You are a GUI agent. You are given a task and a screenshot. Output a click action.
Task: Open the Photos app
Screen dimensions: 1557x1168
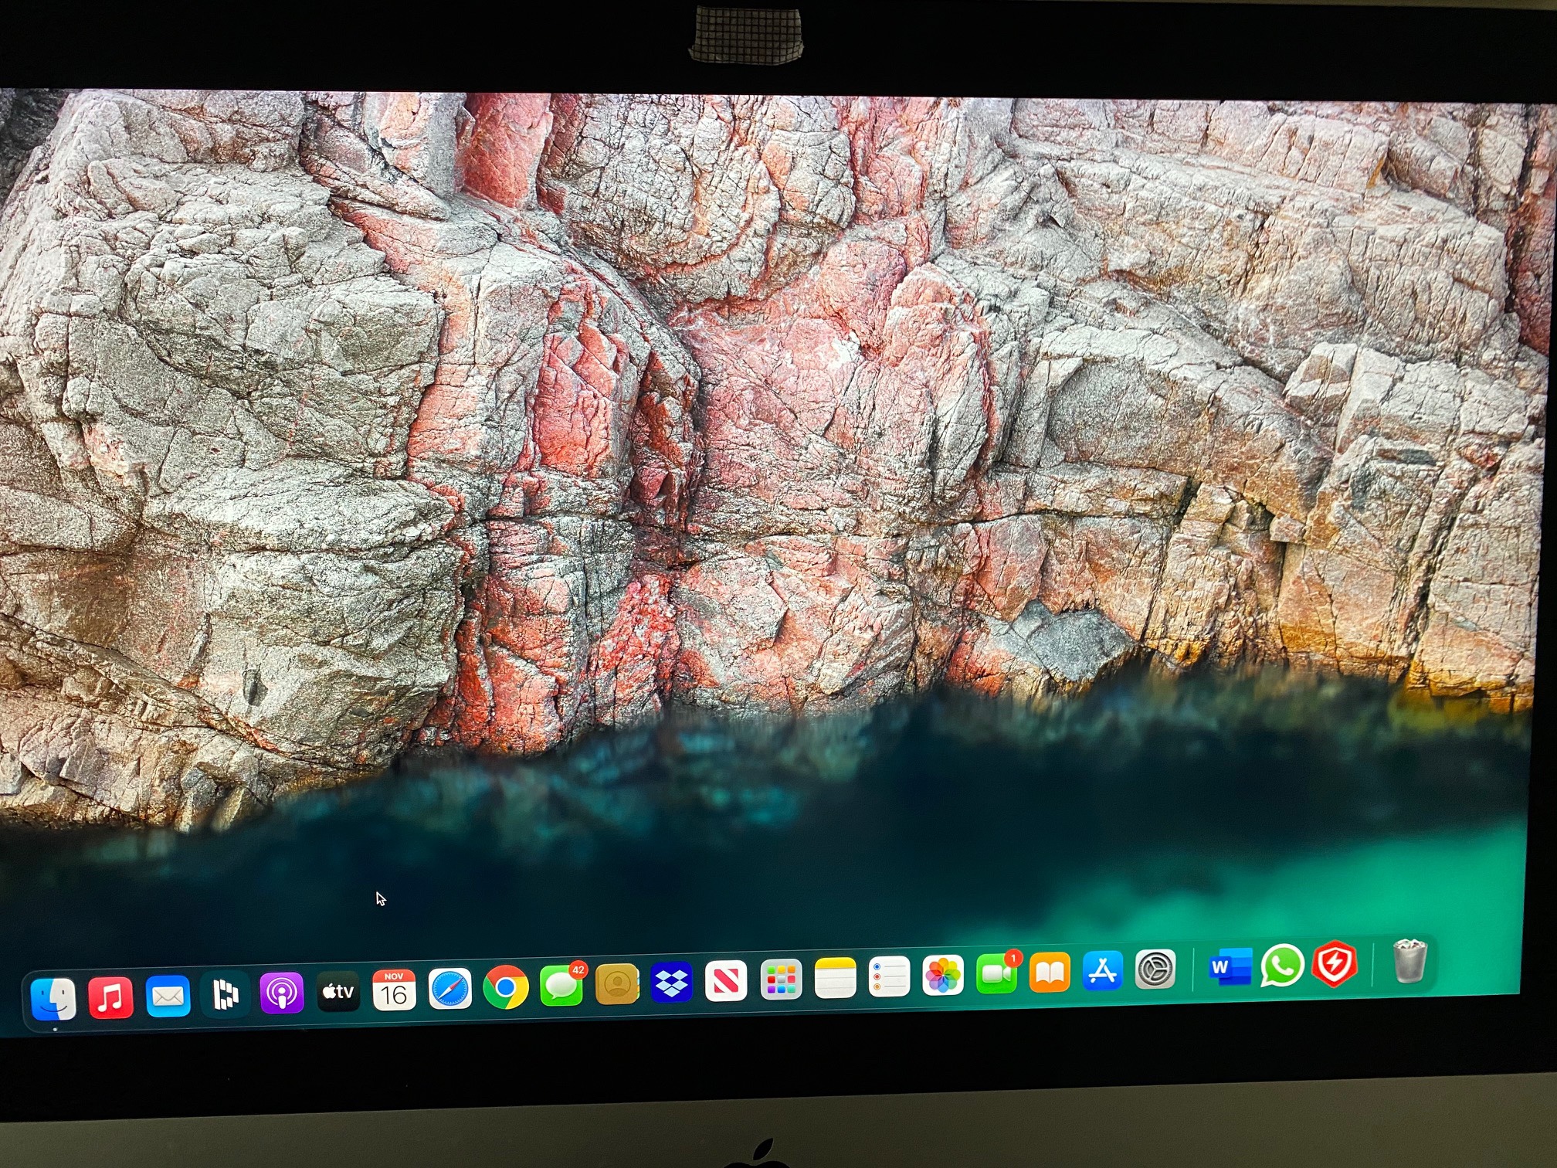point(943,976)
